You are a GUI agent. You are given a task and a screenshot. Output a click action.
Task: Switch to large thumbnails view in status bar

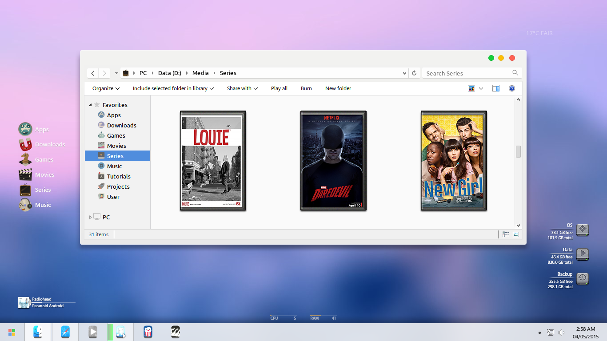pos(516,234)
